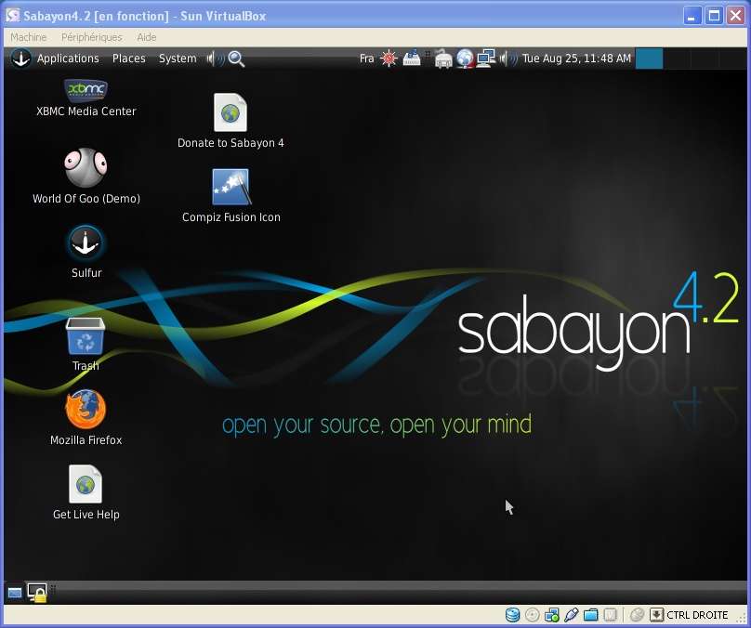Image resolution: width=751 pixels, height=628 pixels.
Task: Click the Show Desktop icon in bottom panel
Action: (14, 593)
